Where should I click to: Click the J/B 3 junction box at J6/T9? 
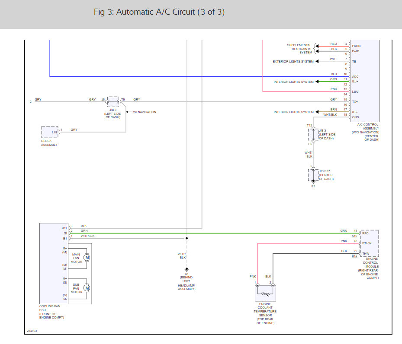tap(113, 102)
